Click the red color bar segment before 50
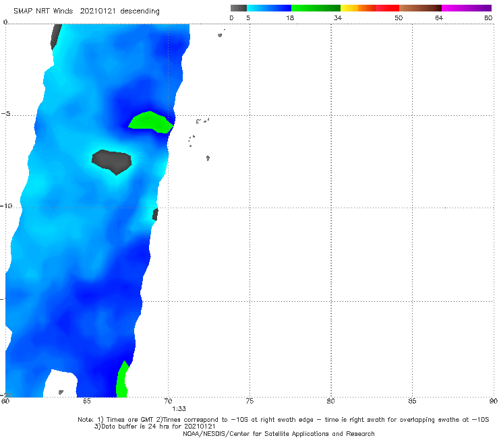The height and width of the screenshot is (438, 499). [x=387, y=8]
